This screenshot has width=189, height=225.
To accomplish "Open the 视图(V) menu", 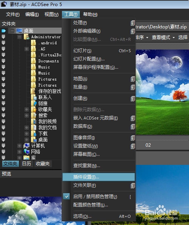I will pyautogui.click(x=51, y=14).
